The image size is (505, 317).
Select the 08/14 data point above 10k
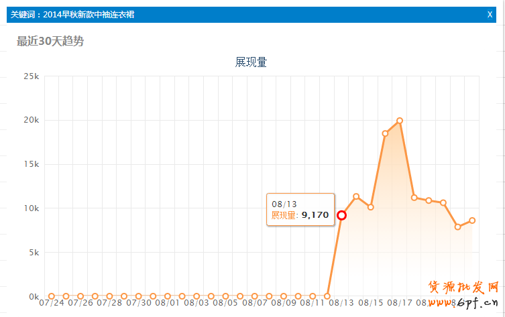coord(356,196)
